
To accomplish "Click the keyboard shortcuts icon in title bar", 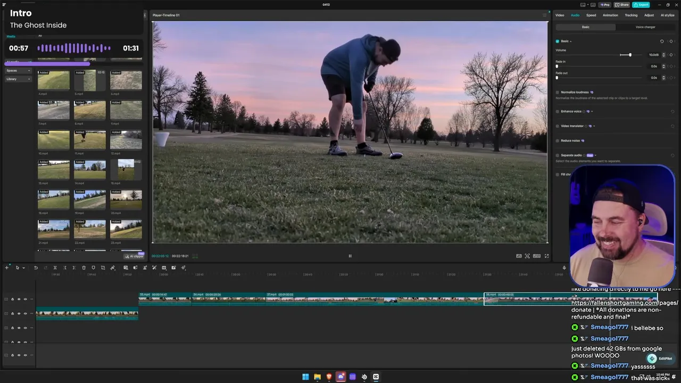I will coord(593,5).
